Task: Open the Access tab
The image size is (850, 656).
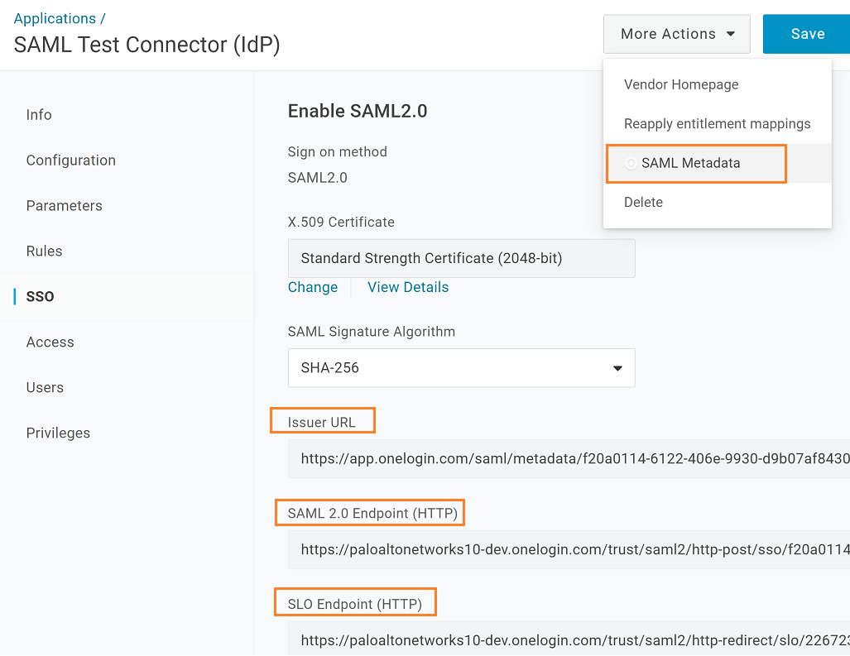Action: pos(50,342)
